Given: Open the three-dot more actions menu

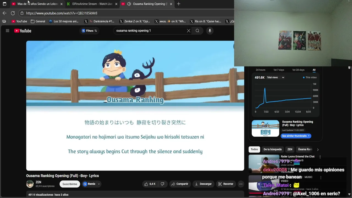Looking at the screenshot, I should pyautogui.click(x=241, y=184).
